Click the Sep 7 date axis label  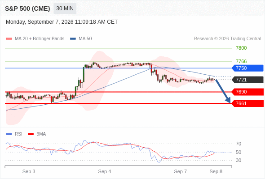point(180,171)
